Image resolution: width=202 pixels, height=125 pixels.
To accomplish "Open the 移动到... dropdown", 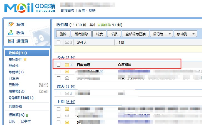I will 185,34.
